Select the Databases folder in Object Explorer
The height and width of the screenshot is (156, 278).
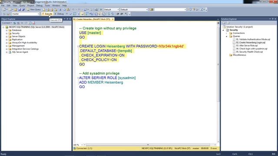click(x=17, y=30)
